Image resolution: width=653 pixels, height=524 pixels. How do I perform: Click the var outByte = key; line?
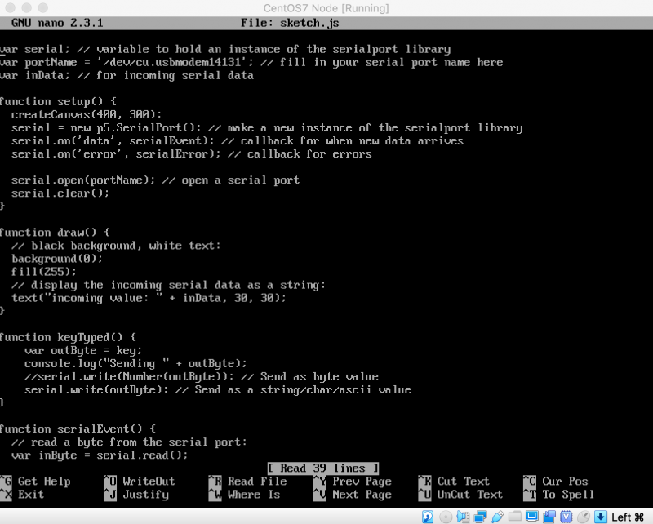pyautogui.click(x=83, y=350)
